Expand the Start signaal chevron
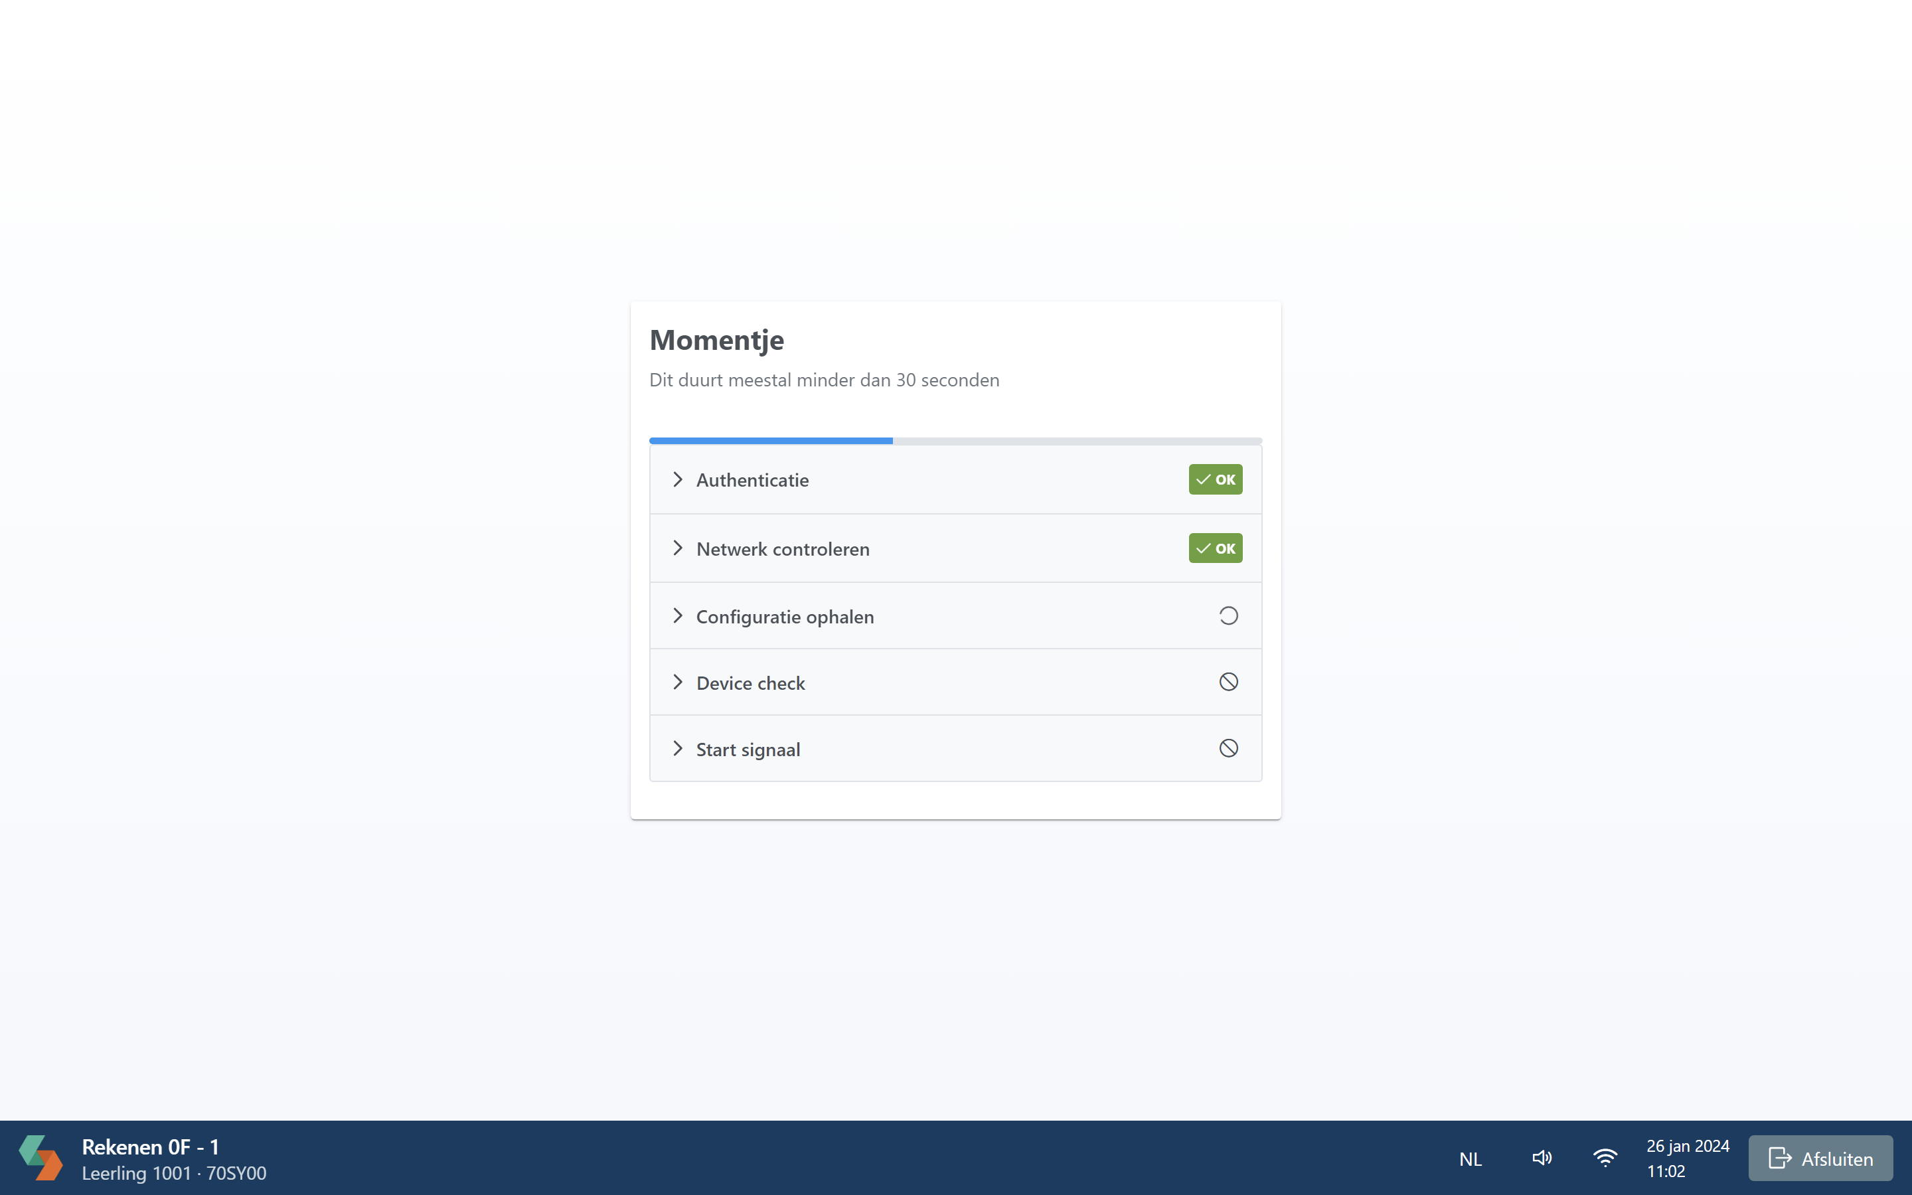This screenshot has height=1195, width=1912. coord(677,748)
